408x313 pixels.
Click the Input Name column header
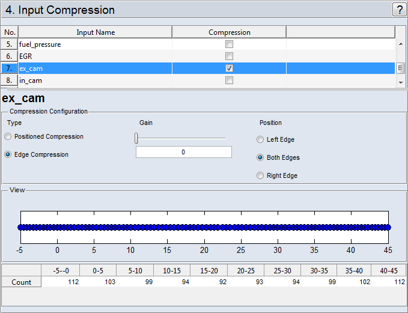(x=96, y=32)
